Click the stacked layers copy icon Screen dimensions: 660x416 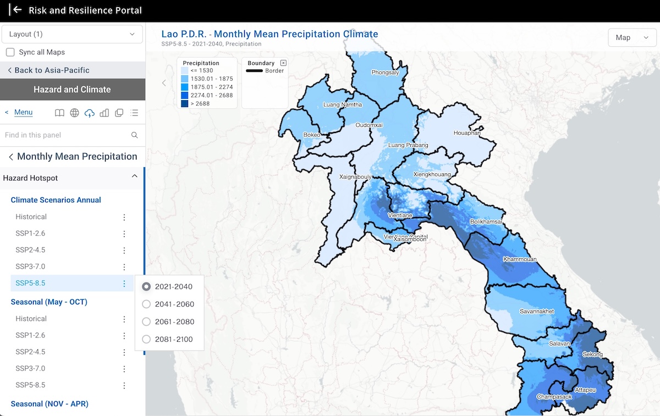(x=119, y=113)
